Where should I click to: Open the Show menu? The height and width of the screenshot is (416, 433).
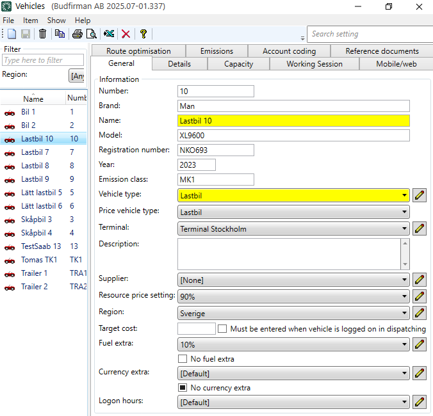[x=56, y=20]
